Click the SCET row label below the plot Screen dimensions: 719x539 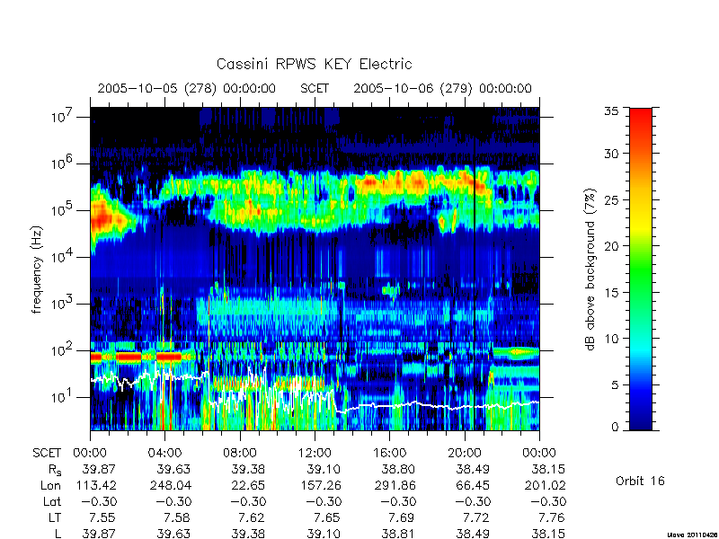click(47, 453)
